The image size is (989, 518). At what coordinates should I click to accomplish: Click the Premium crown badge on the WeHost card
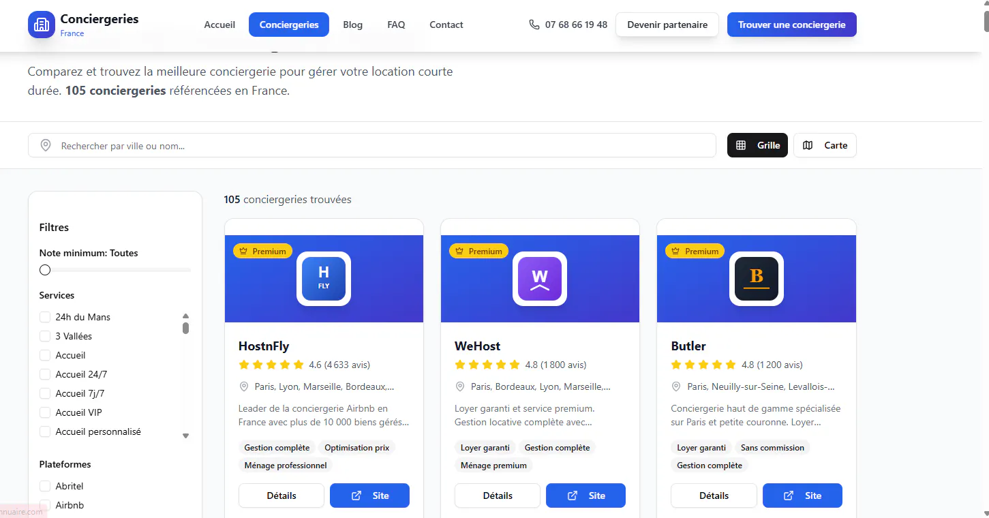(478, 252)
